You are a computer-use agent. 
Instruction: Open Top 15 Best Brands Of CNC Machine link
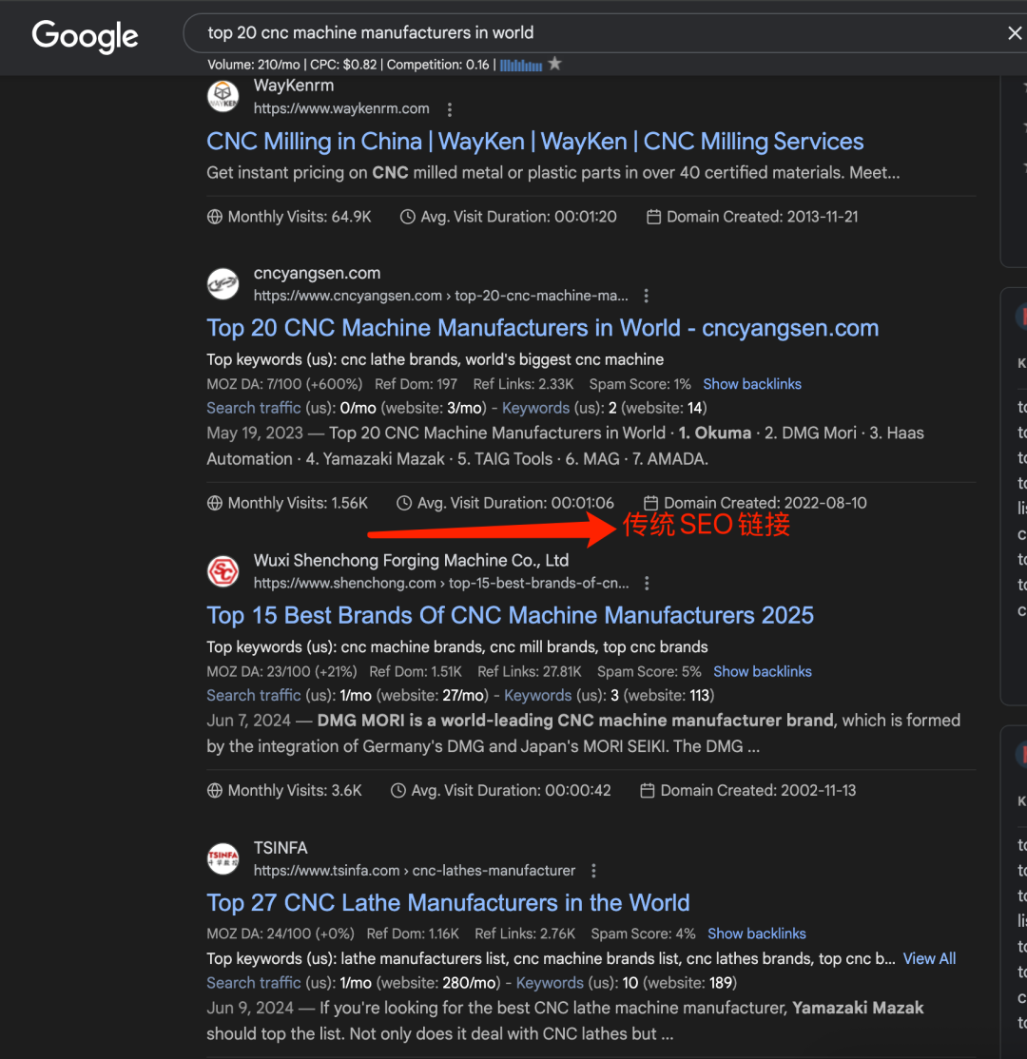[510, 615]
